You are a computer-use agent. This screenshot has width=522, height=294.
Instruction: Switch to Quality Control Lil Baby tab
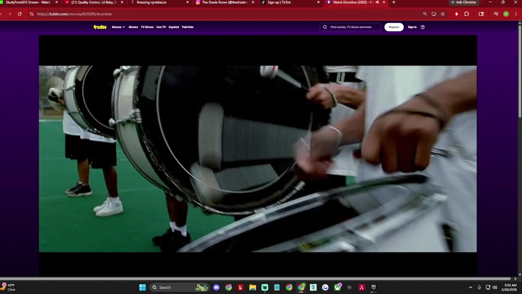(x=94, y=2)
